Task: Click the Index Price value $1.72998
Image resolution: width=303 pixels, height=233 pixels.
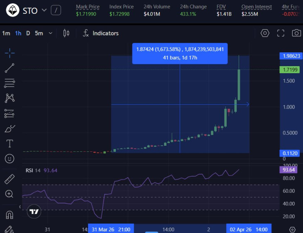Action: (x=120, y=14)
